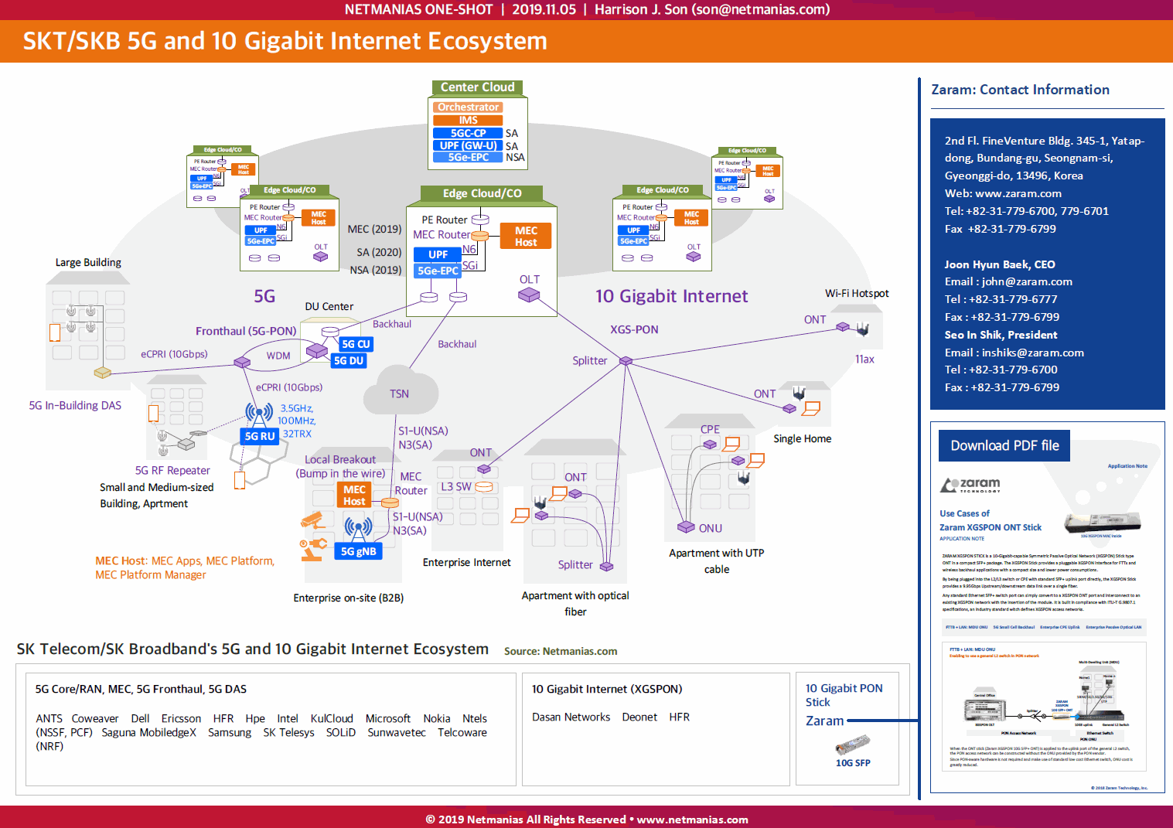Image resolution: width=1173 pixels, height=828 pixels.
Task: Click the Large Building label
Action: point(88,262)
